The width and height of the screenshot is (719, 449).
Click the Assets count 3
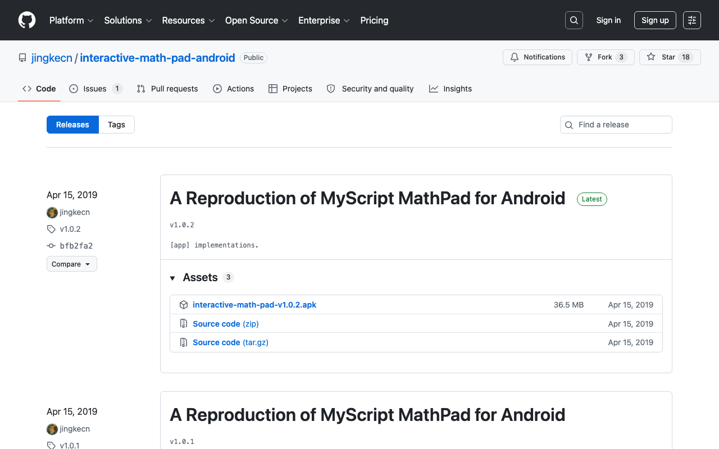(228, 277)
